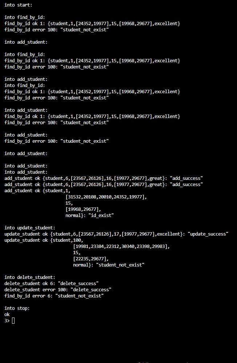Click the "delete_student error 100" output line

pos(58,289)
